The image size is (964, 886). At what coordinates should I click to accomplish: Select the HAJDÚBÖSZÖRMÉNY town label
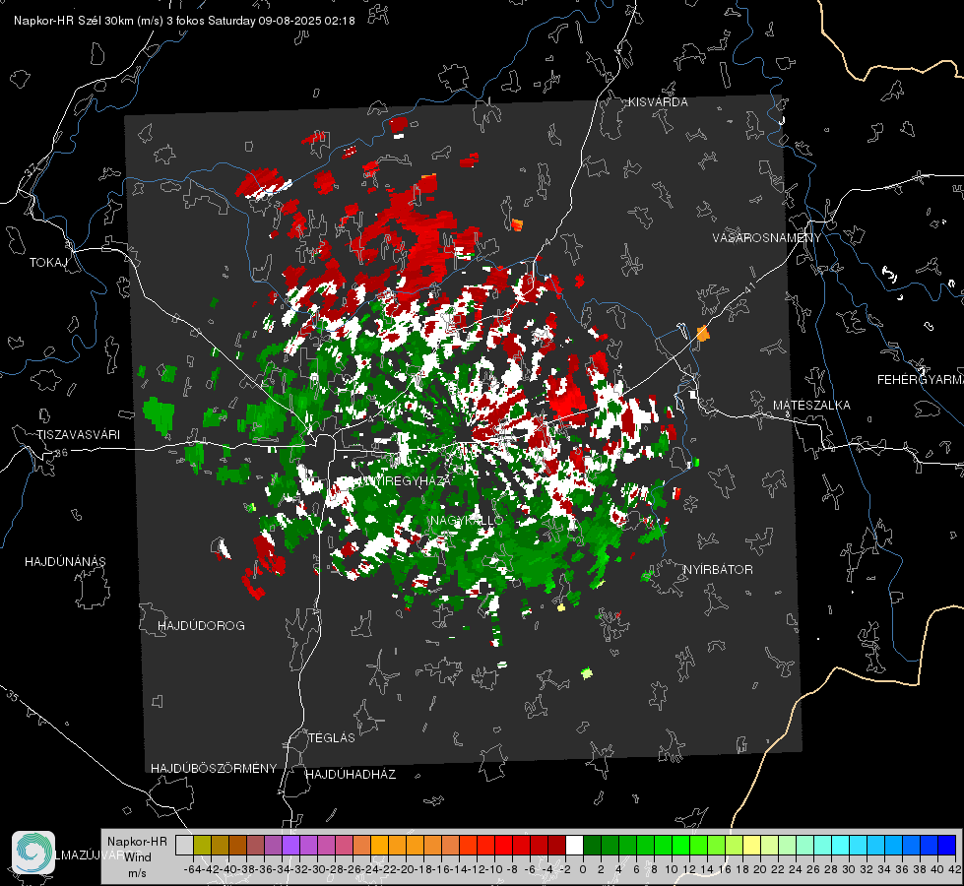214,769
